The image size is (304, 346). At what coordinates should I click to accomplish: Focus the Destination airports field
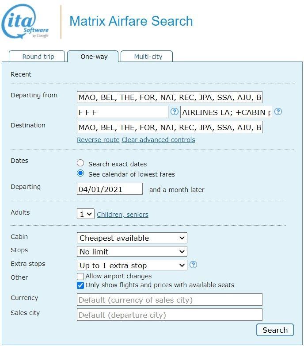point(170,127)
